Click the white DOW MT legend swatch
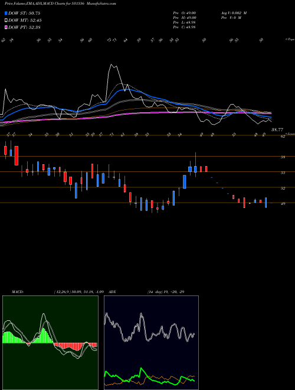Image resolution: width=295 pixels, height=390 pixels. [x=6, y=21]
